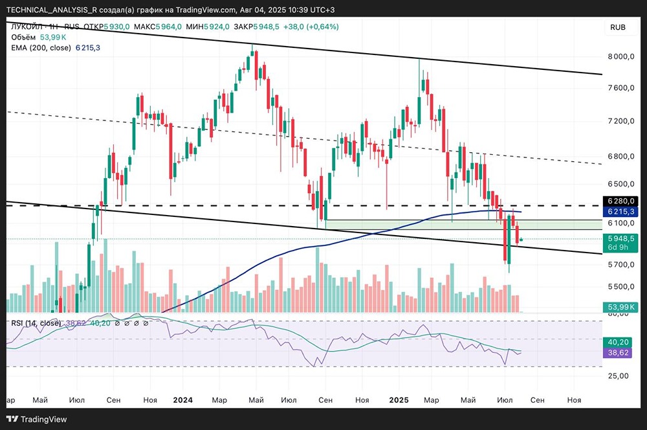Click the ОТКР 5 930,0 open value
Screen dimensions: 647x430
[107, 27]
